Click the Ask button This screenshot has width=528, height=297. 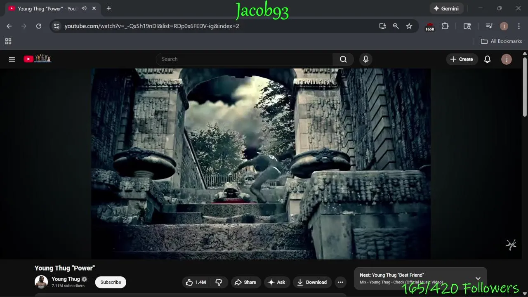(277, 282)
